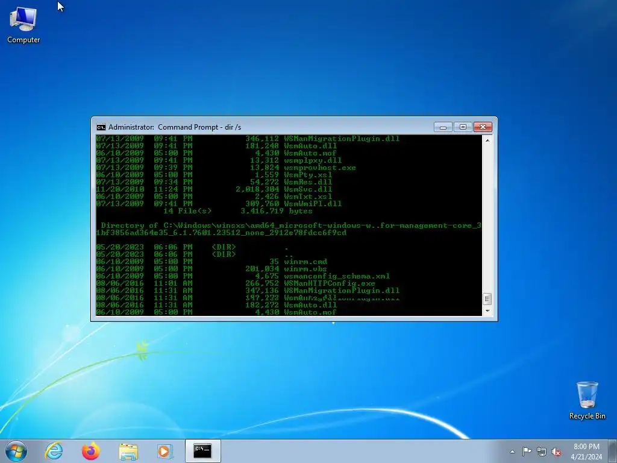The width and height of the screenshot is (617, 463).
Task: Click the winrm.cmd file name
Action: click(x=305, y=262)
